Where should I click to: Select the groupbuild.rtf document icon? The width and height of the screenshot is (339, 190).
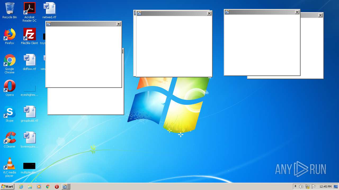[29, 114]
